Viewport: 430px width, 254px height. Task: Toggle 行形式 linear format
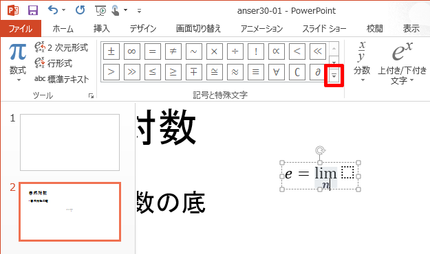pos(54,63)
